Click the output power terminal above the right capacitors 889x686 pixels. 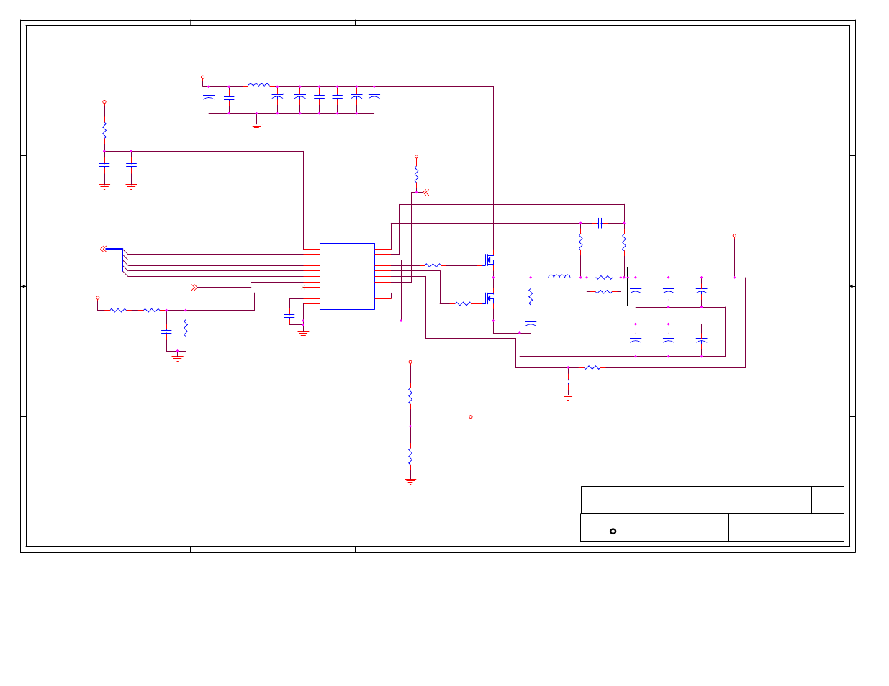click(x=734, y=236)
